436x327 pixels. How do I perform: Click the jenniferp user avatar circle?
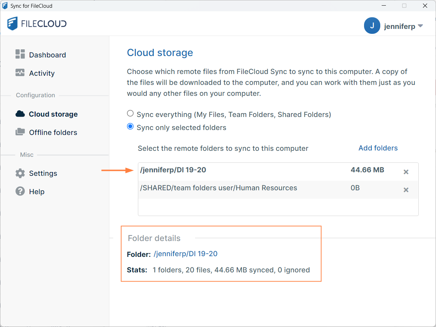click(372, 26)
